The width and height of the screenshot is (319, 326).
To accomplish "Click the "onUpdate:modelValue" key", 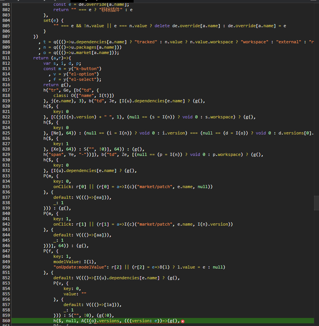I will point(80,267).
